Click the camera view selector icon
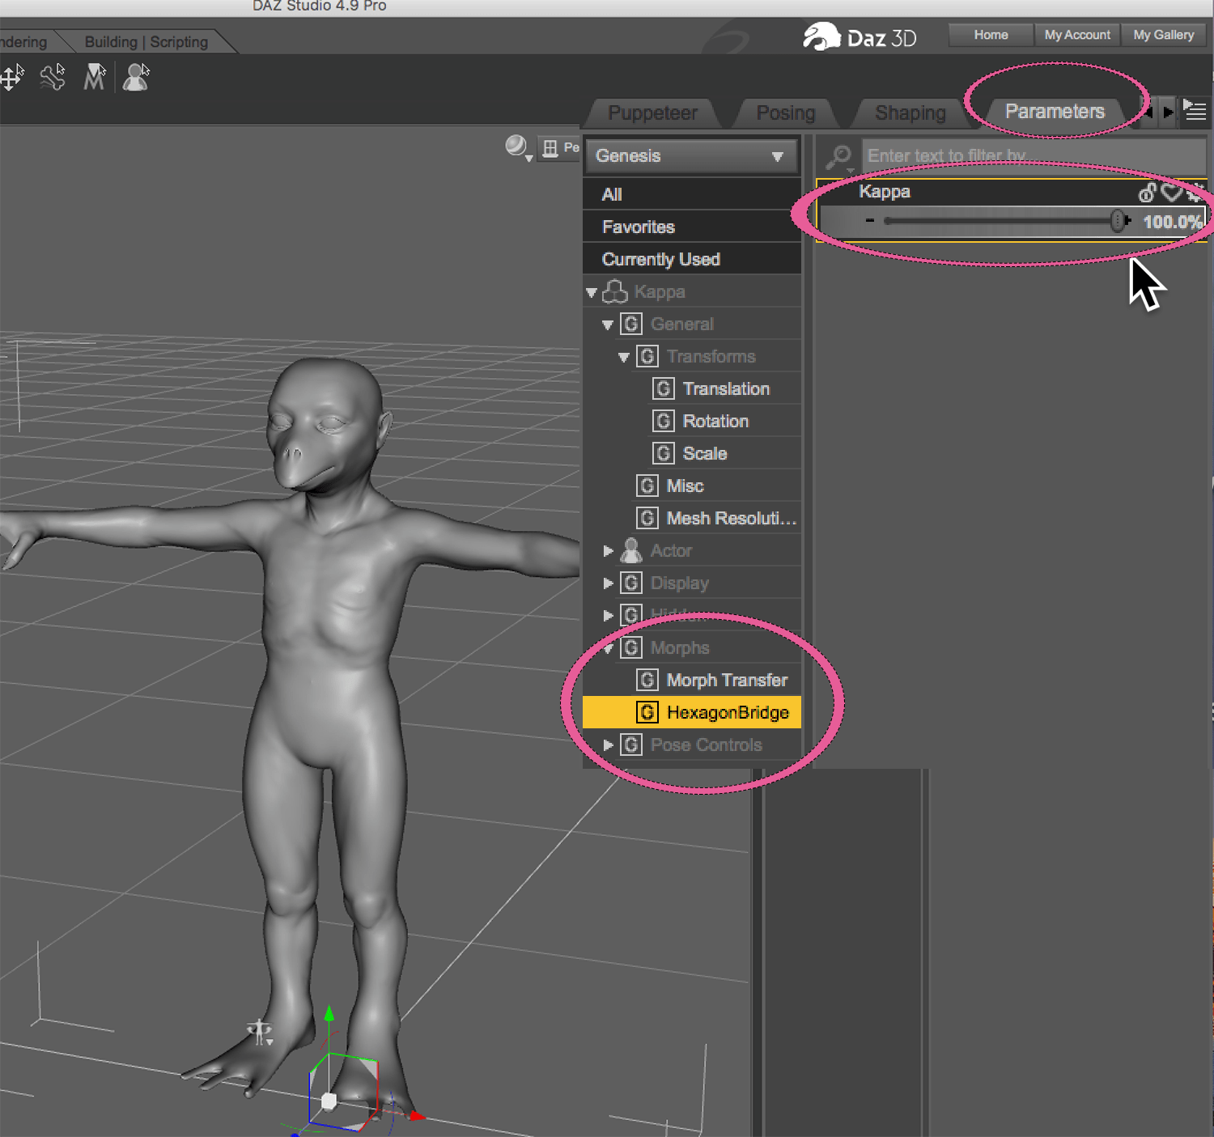1214x1137 pixels. click(x=550, y=148)
